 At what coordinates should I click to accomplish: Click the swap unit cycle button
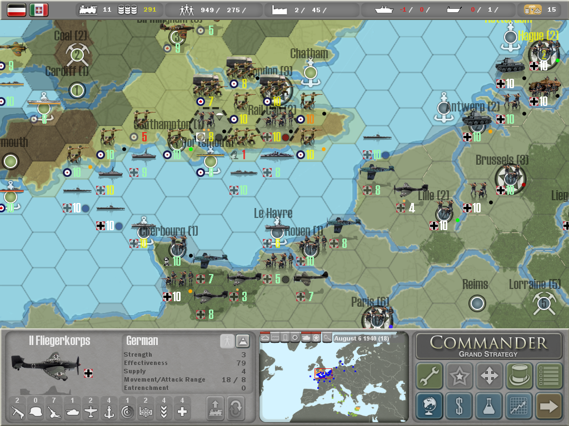pos(236,408)
